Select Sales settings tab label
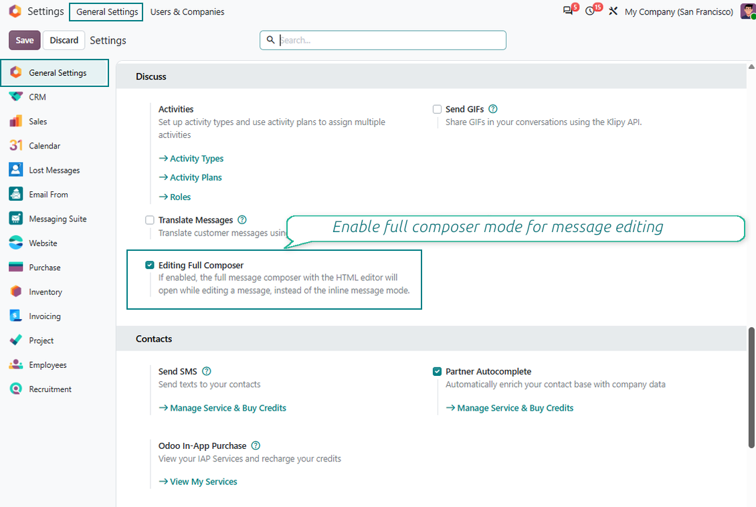756x507 pixels. 37,122
